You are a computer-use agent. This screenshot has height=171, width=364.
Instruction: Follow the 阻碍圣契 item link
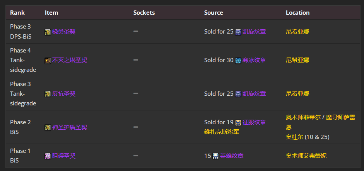[64, 156]
